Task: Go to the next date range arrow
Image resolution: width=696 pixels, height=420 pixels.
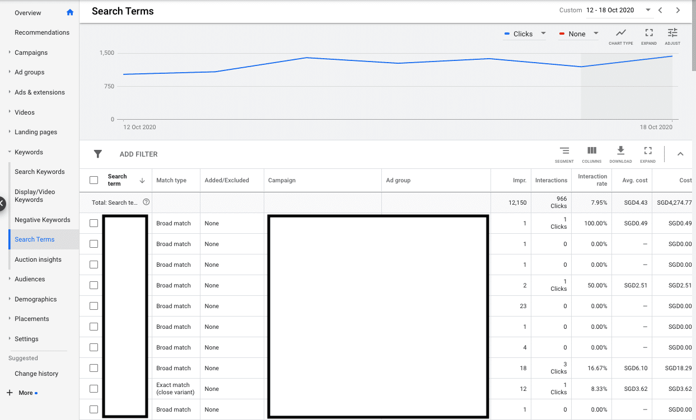Action: 678,10
